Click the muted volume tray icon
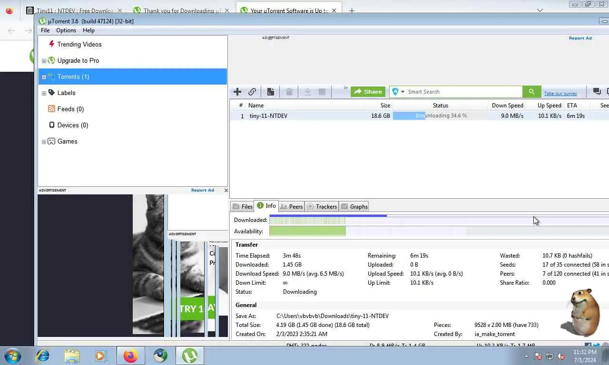 561,356
